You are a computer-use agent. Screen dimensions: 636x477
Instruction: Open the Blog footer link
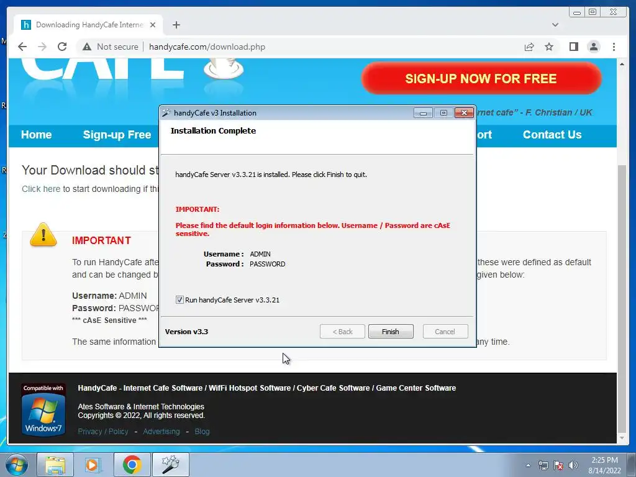[x=202, y=432]
